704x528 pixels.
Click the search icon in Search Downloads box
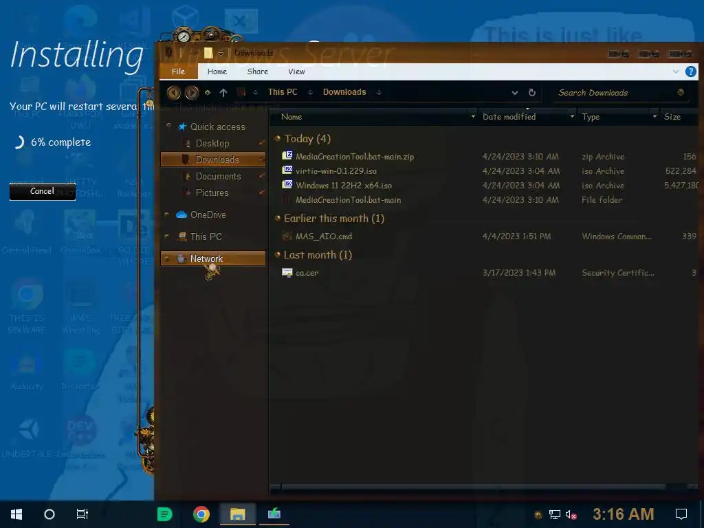681,93
